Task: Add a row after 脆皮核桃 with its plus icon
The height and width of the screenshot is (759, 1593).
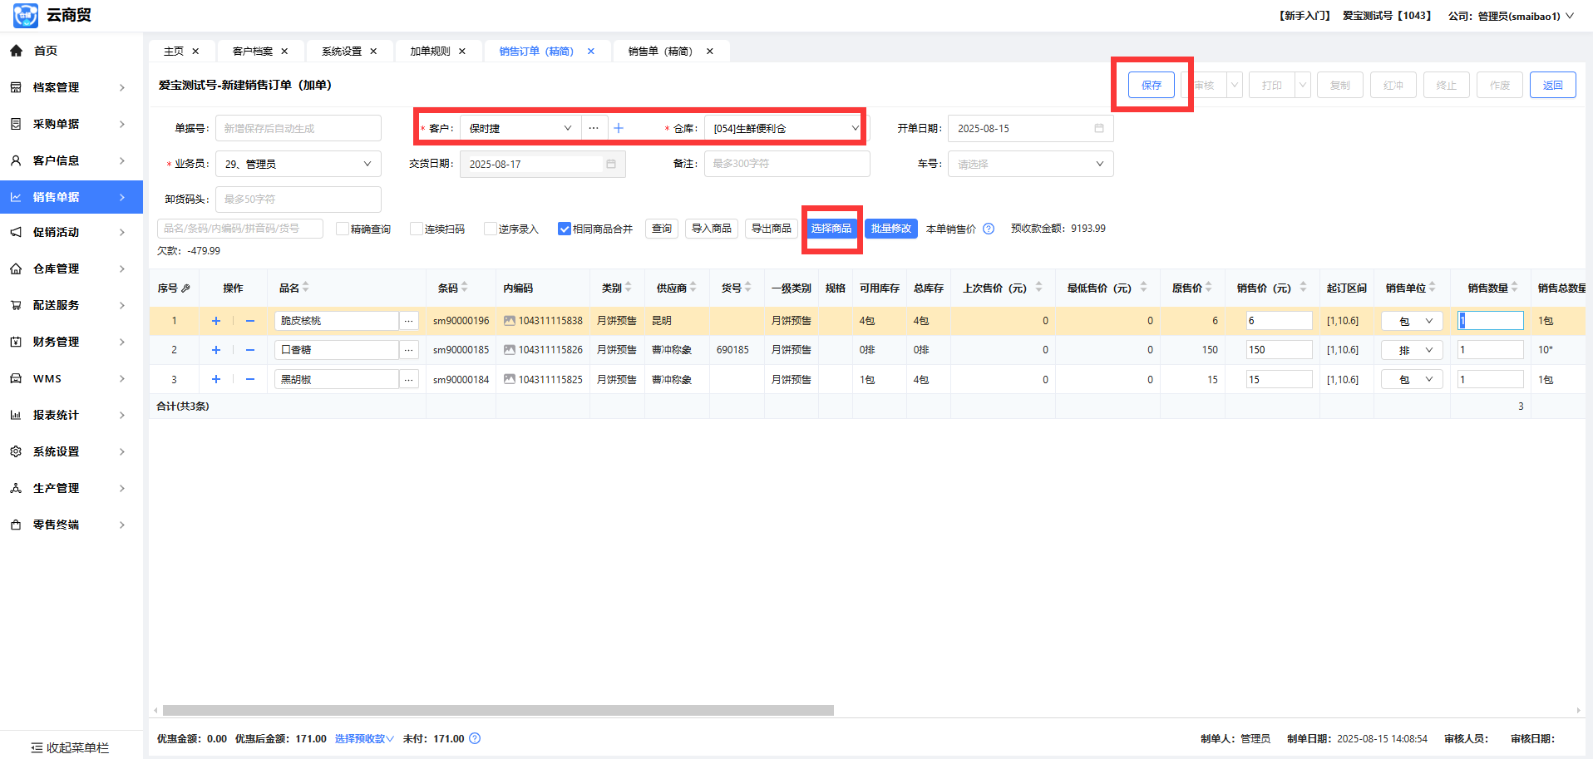Action: click(x=216, y=321)
